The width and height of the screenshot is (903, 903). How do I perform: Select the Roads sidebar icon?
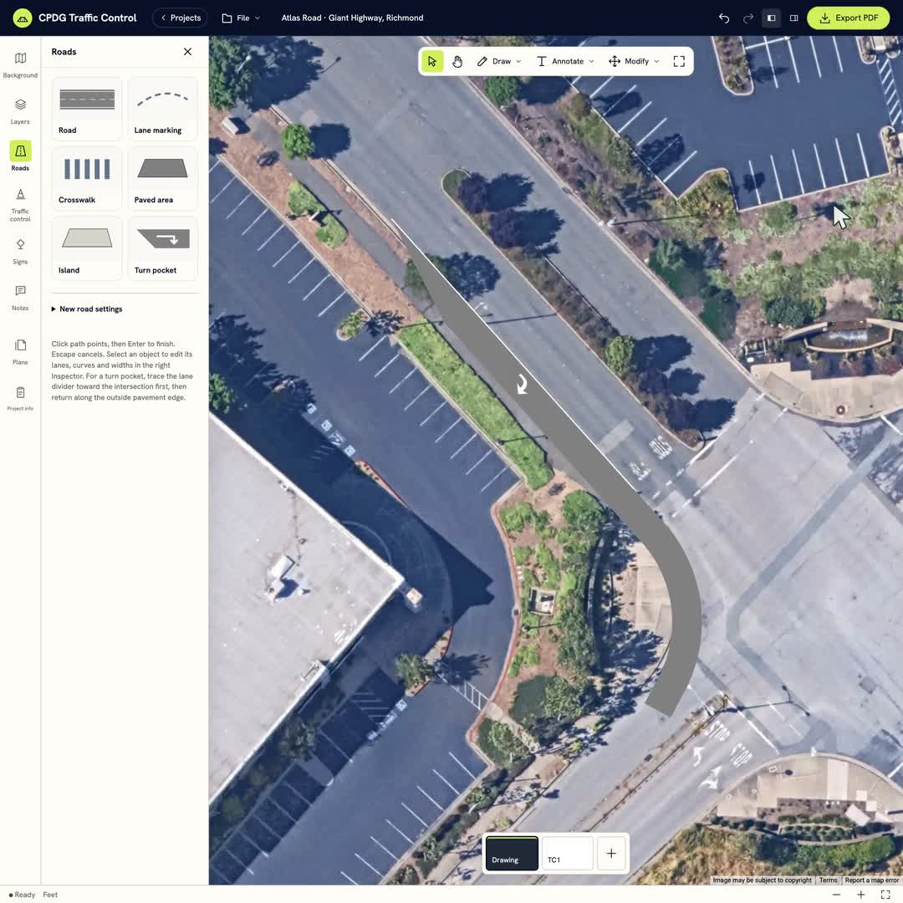coord(20,156)
